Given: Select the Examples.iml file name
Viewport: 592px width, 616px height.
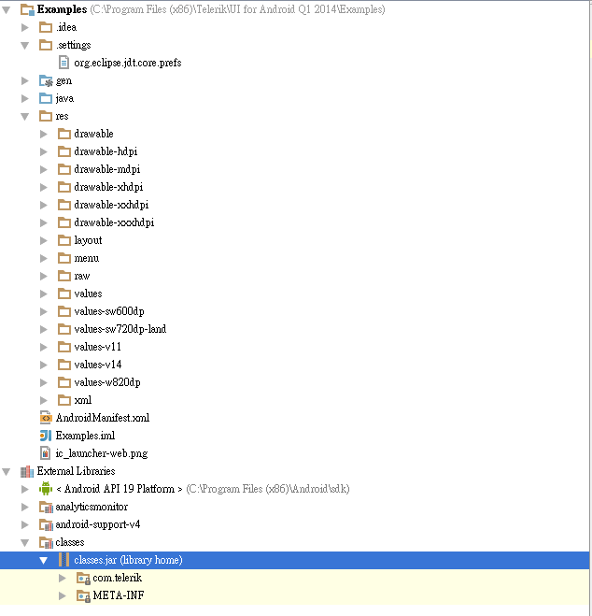Looking at the screenshot, I should 85,436.
